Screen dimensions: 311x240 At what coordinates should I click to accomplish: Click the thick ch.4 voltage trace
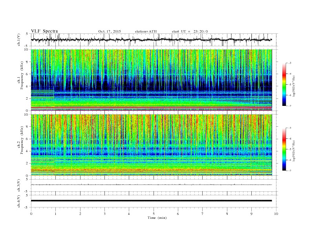coord(151,201)
